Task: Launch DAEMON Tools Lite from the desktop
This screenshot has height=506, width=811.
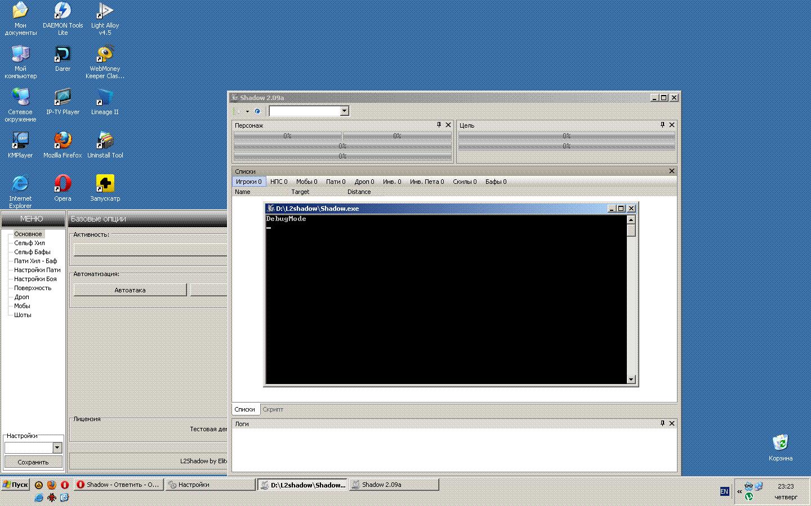Action: click(63, 19)
